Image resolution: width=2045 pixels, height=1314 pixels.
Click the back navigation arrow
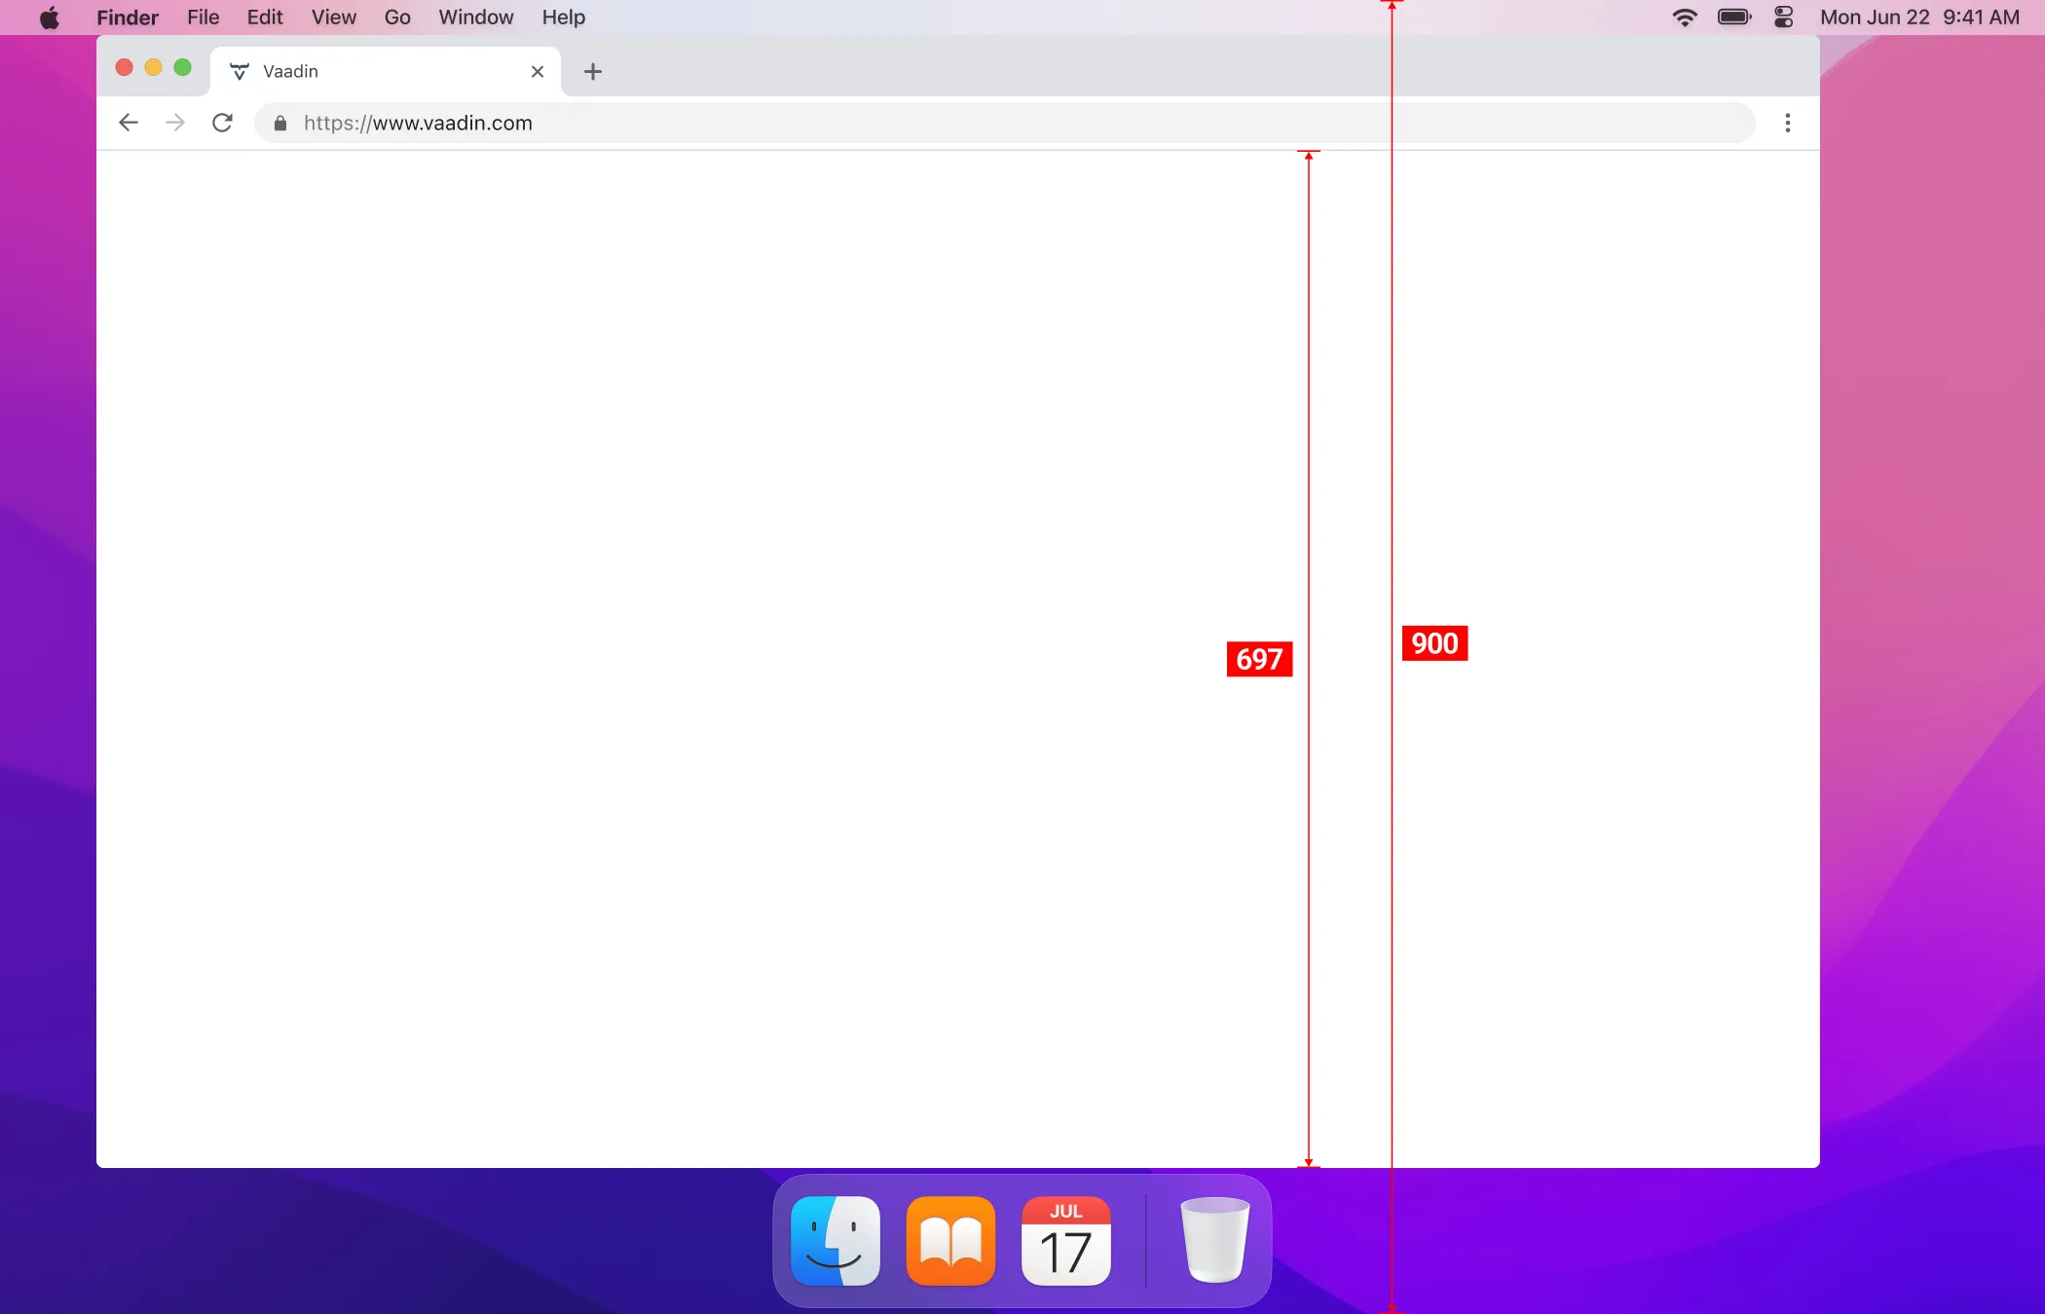(128, 123)
